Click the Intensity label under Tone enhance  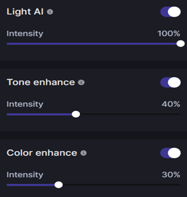pos(25,104)
